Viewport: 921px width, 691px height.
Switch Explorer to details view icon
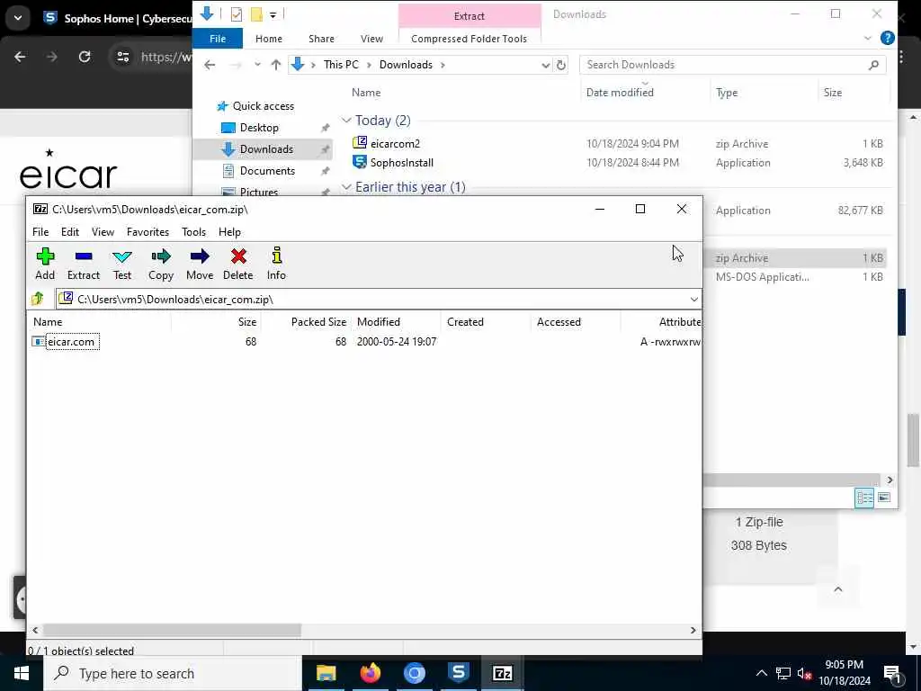click(x=864, y=498)
